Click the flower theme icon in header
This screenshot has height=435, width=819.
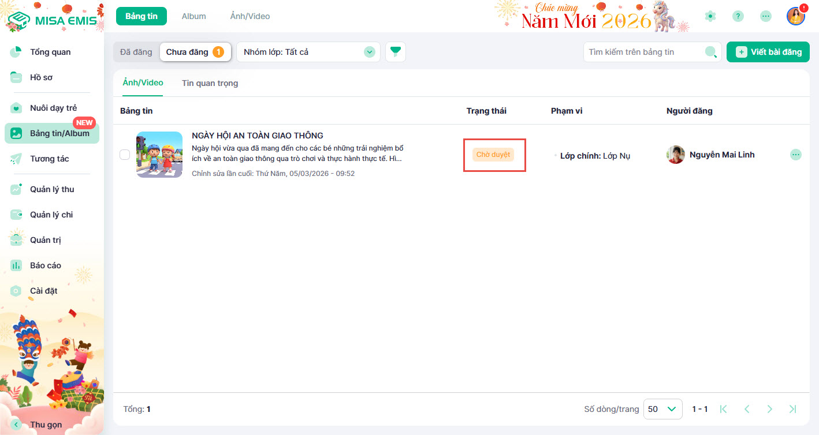tap(710, 16)
